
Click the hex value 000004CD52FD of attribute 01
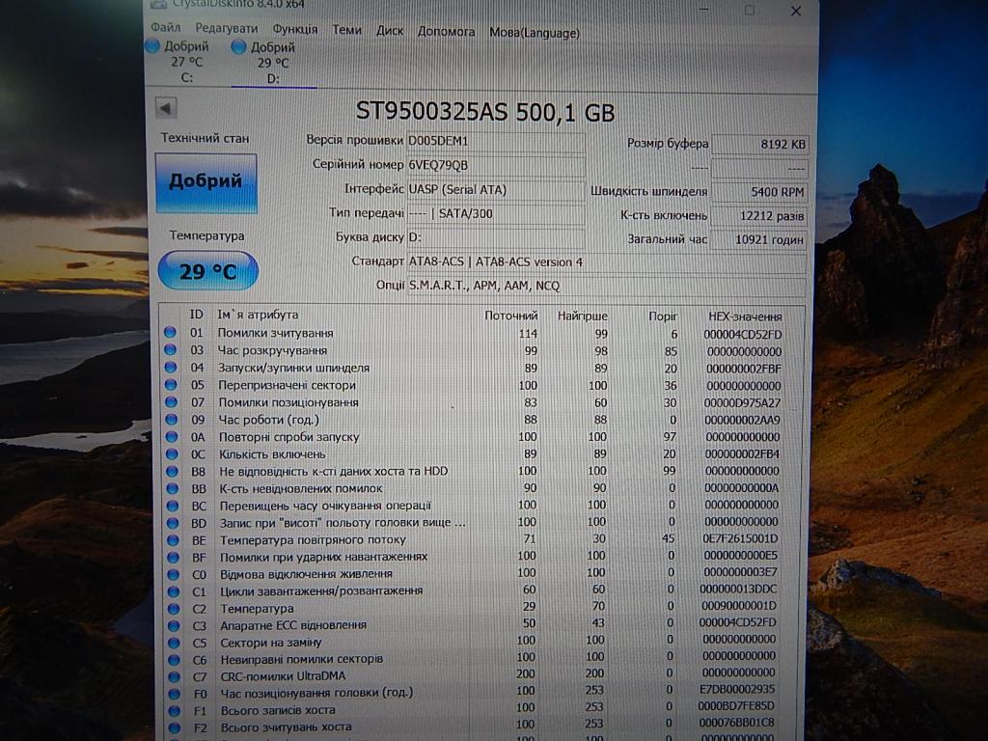point(742,335)
